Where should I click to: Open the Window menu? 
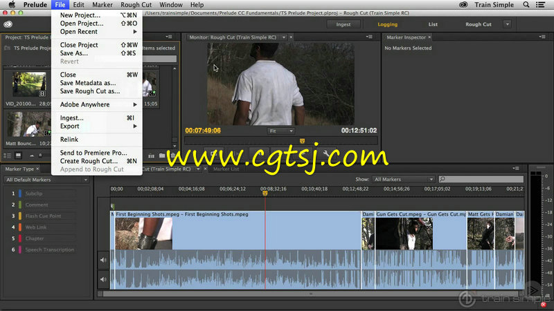click(x=171, y=5)
